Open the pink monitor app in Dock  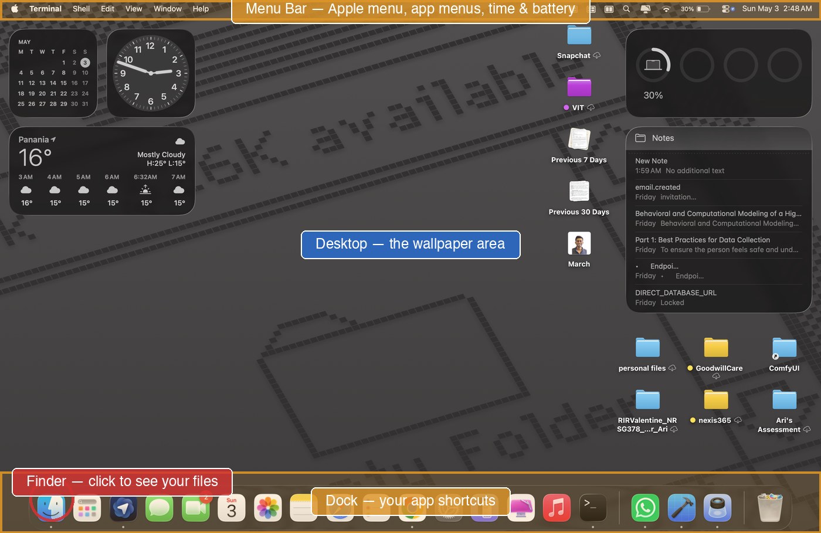click(x=521, y=508)
